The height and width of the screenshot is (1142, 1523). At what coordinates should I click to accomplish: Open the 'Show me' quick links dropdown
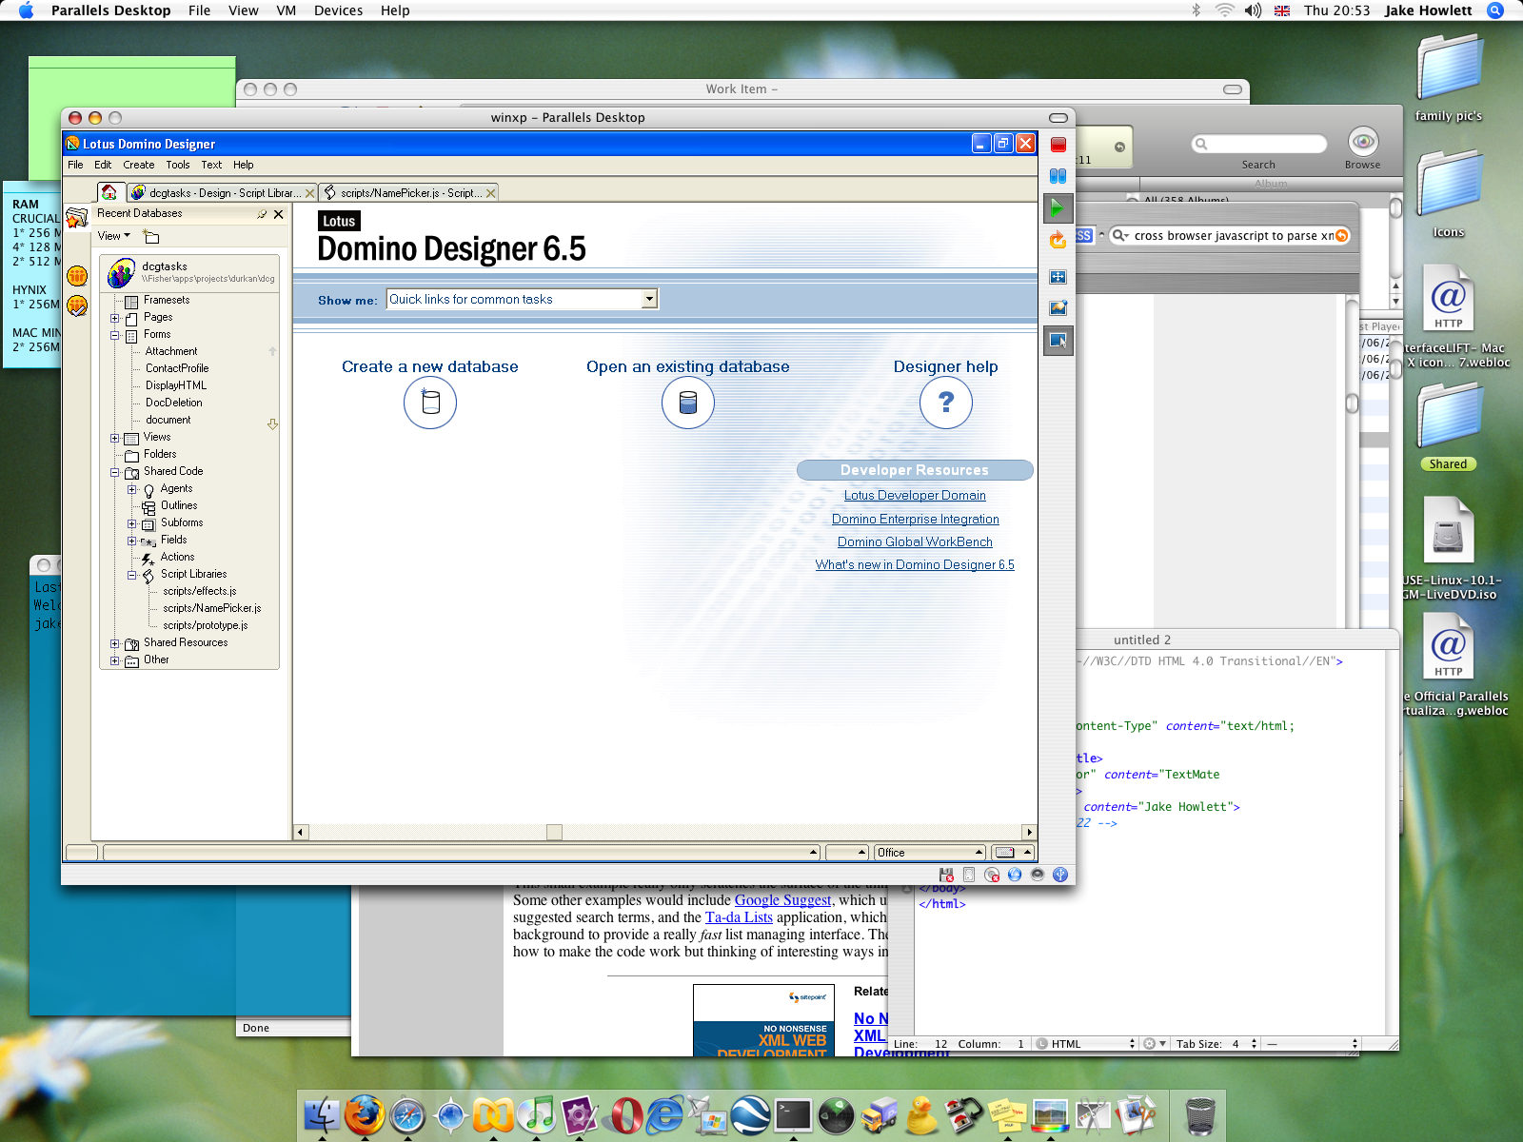tap(649, 299)
